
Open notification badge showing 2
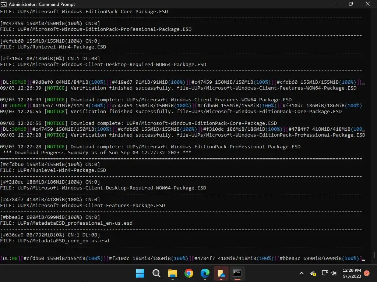(x=367, y=273)
